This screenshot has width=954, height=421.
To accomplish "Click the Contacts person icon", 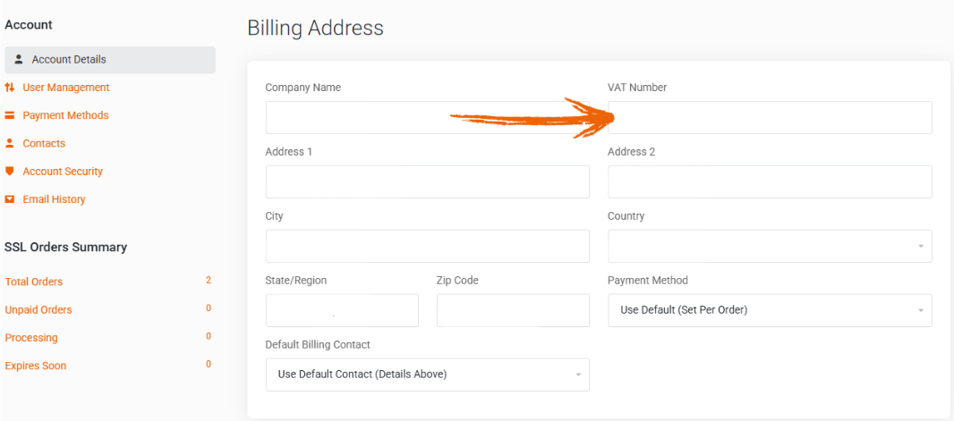I will point(9,143).
